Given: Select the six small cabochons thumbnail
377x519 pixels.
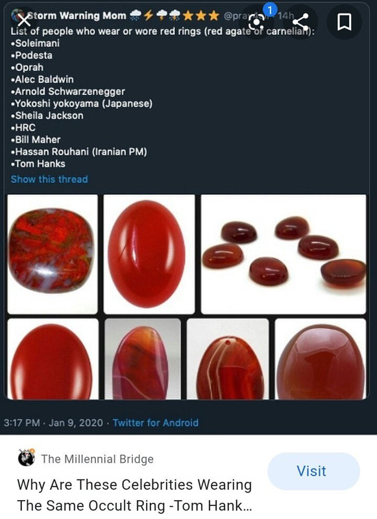Looking at the screenshot, I should (x=284, y=254).
